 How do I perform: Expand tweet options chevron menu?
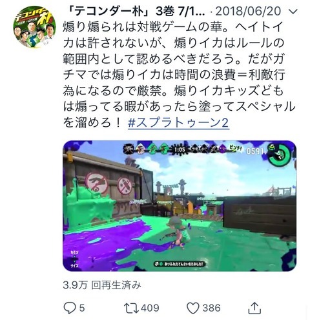(293, 11)
